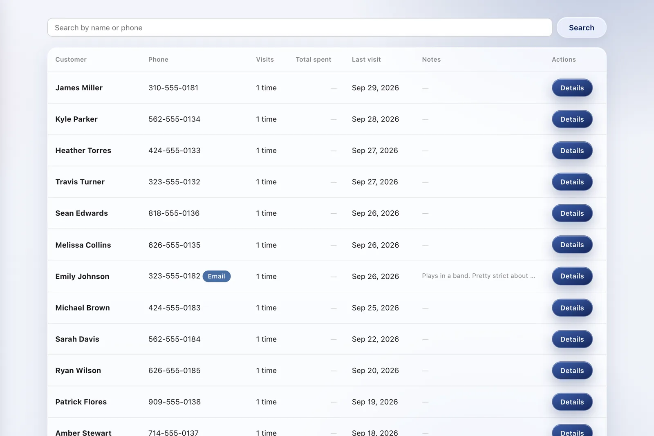Select customer name Sean Edwards
This screenshot has width=654, height=436.
tap(82, 213)
